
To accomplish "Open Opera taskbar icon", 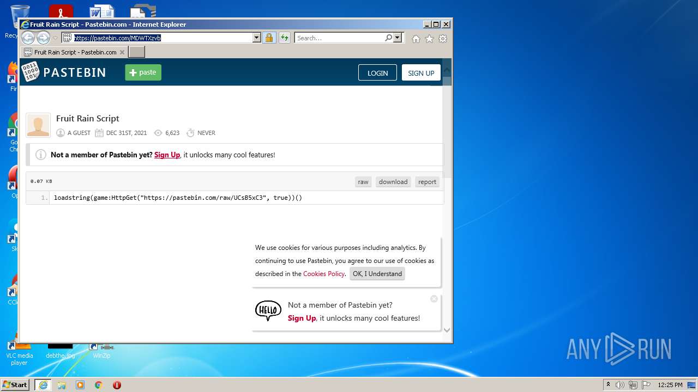I will coord(117,385).
